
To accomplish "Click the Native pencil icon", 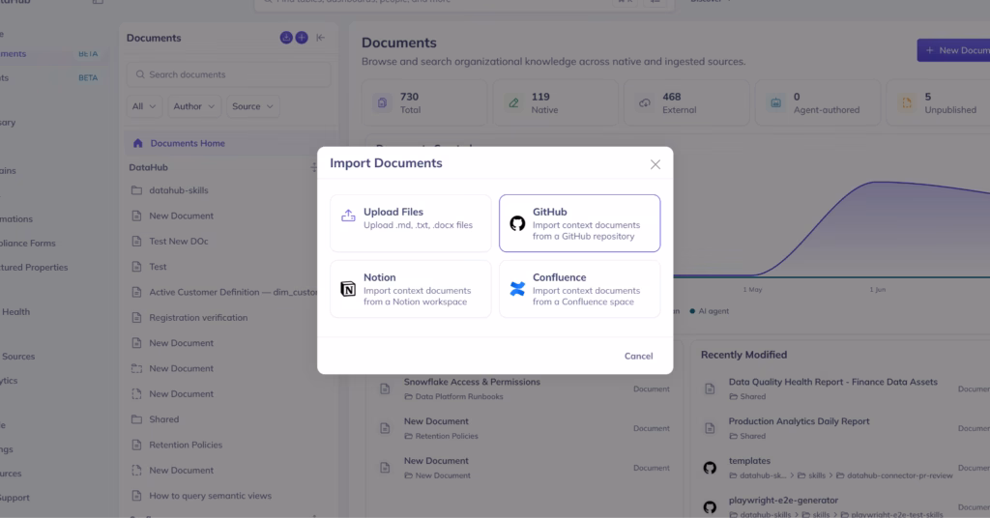I will click(x=514, y=102).
